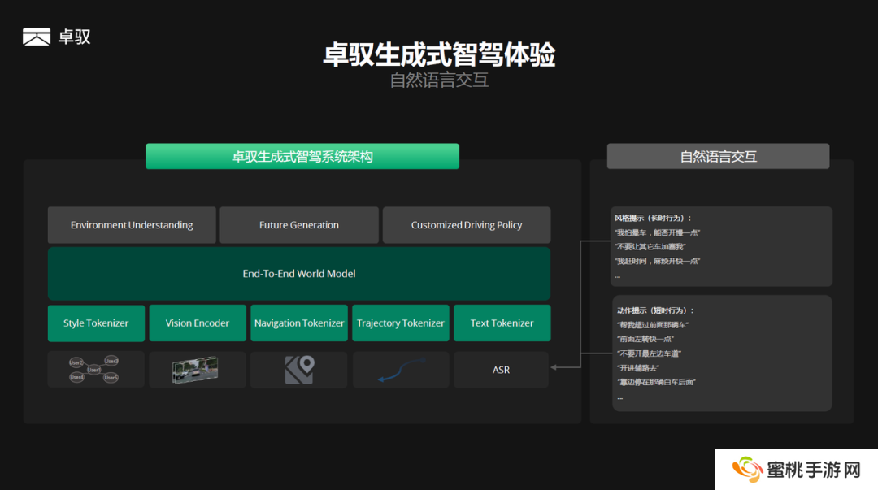Click the 卓驭 logo icon
This screenshot has width=878, height=490.
click(x=37, y=37)
